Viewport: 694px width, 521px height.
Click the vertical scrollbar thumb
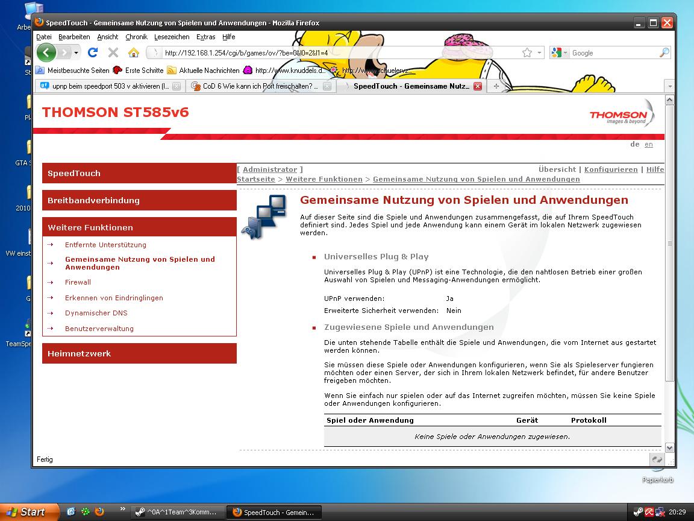(x=670, y=243)
